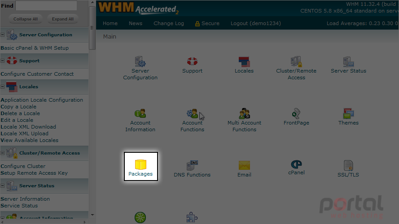Open Multi Account Functions icon
This screenshot has height=224, width=399.
point(244,113)
